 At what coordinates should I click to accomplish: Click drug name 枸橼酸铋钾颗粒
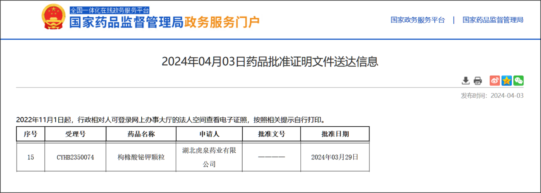141,157
